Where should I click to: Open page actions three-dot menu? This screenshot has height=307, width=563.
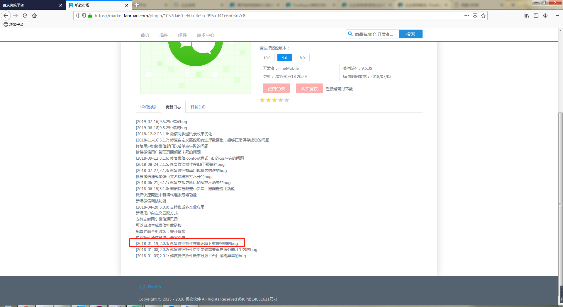(x=467, y=16)
